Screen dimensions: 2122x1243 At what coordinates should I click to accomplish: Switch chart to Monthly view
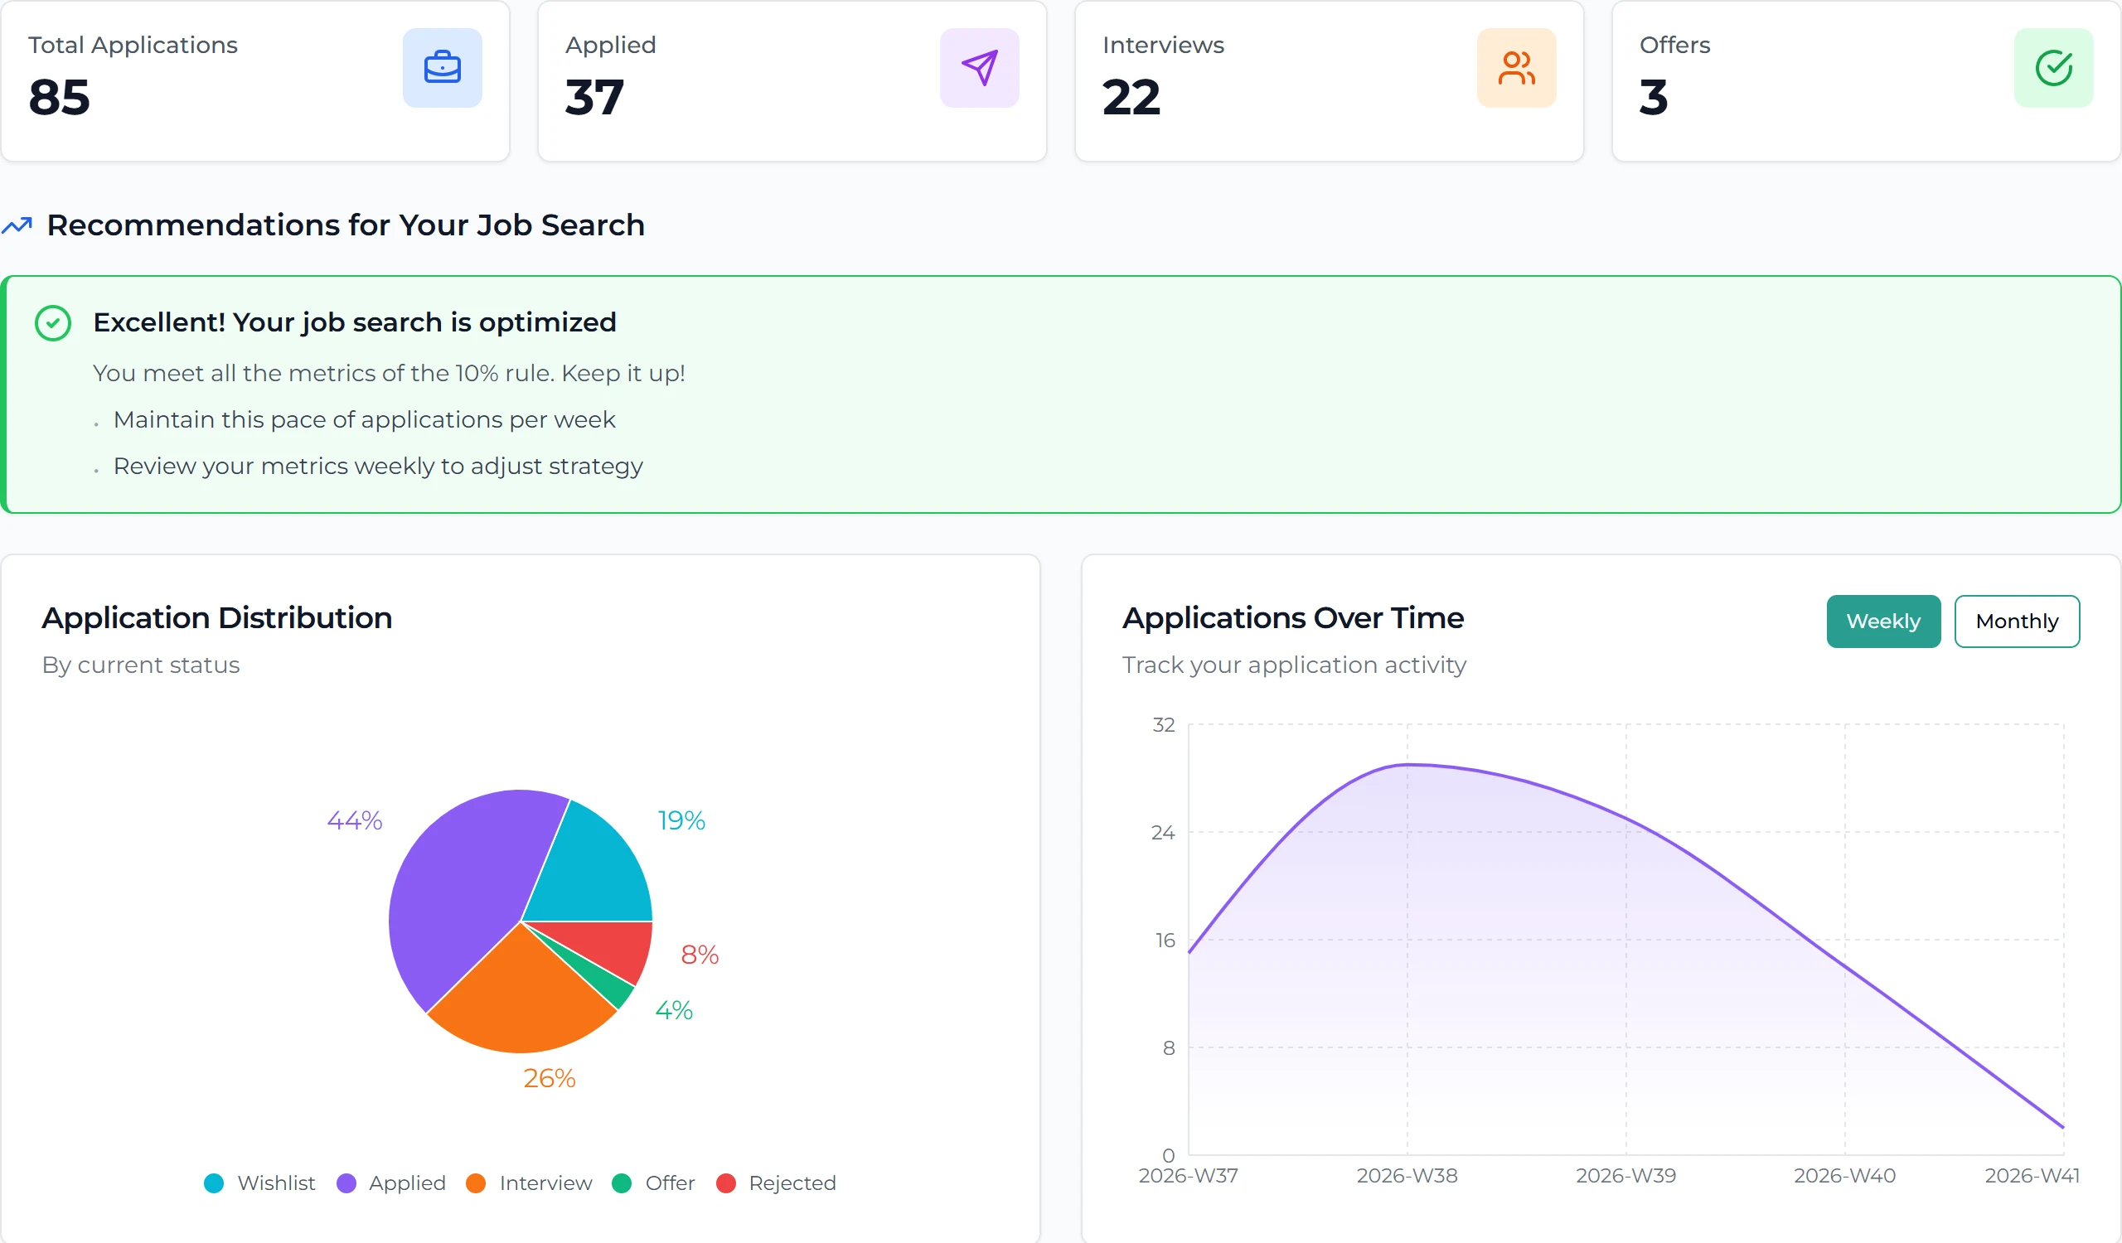pyautogui.click(x=2017, y=621)
